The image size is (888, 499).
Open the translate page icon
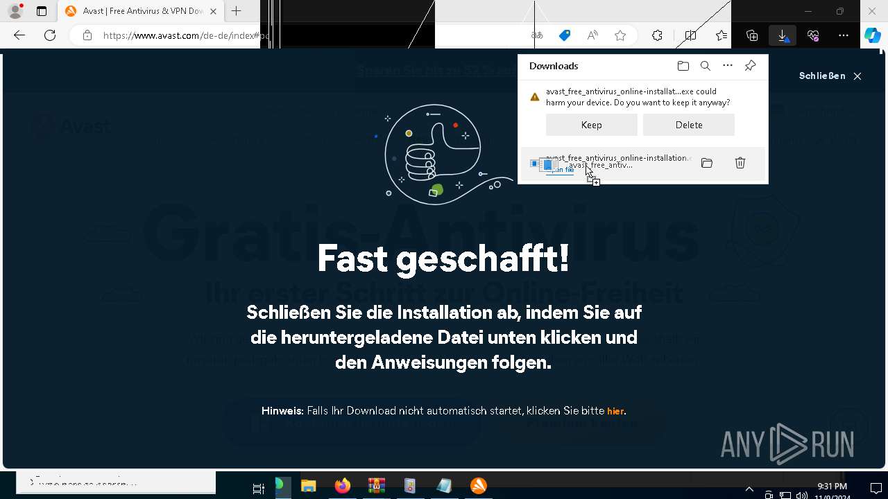537,35
